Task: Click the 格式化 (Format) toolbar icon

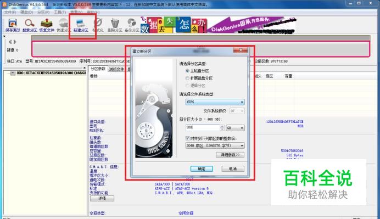Action: pos(98,25)
